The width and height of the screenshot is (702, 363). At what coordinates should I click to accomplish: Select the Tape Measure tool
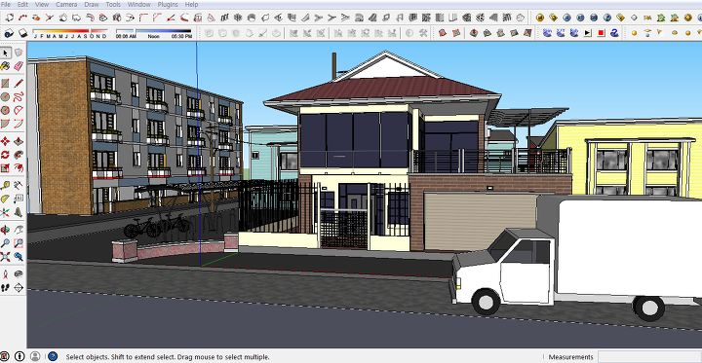tap(6, 186)
